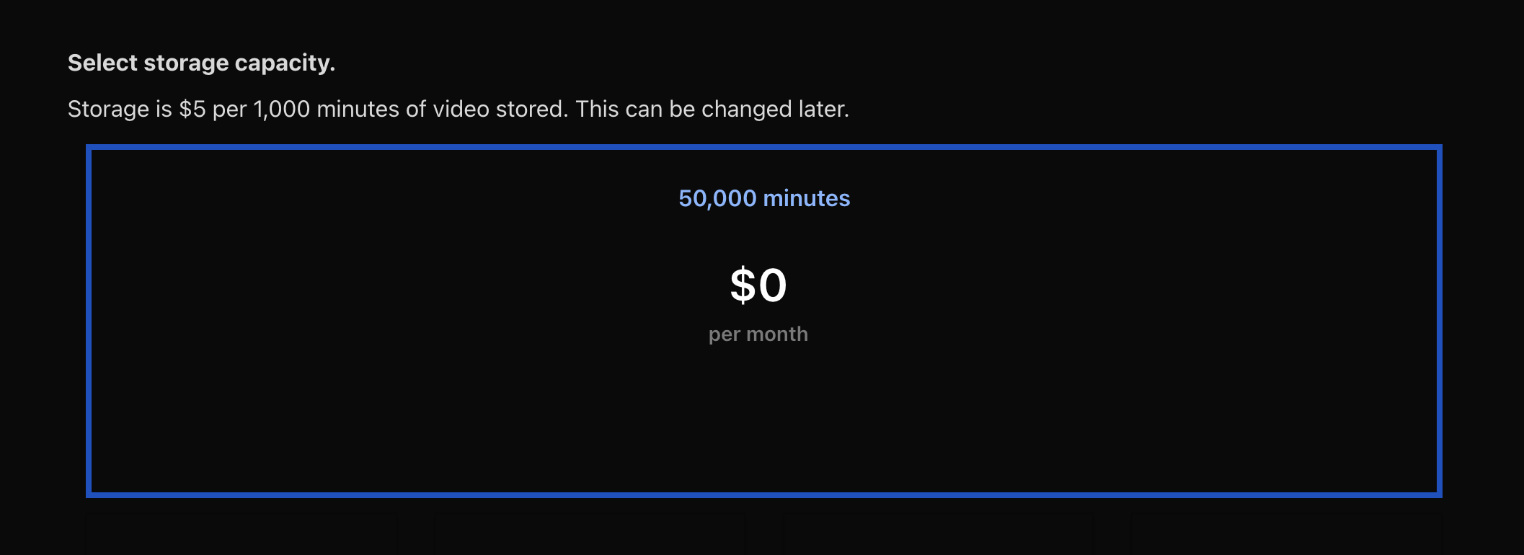Click the "video stored" phrase in the description
This screenshot has width=1524, height=555.
tap(500, 109)
